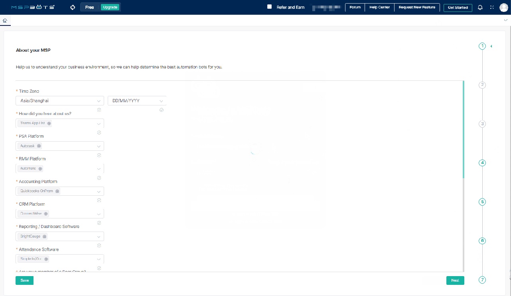Expand the DD/MM/YYYY date format dropdown
Screen dimensions: 511x296
[137, 101]
